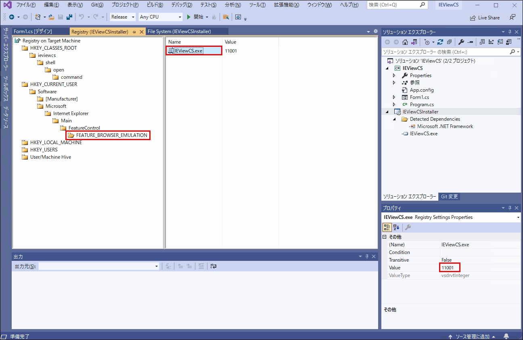Click the sync refresh icon in Solution Explorer
Screen dimensions: 523x340
[440, 42]
